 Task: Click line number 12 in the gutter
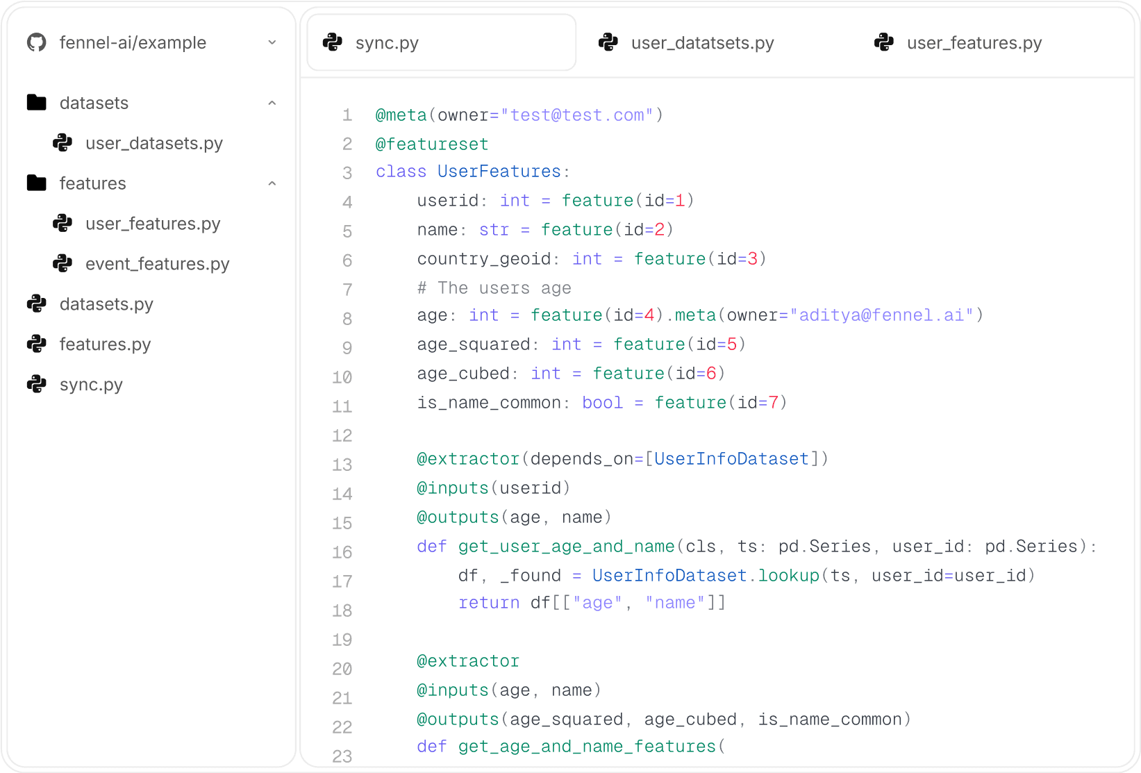click(342, 435)
